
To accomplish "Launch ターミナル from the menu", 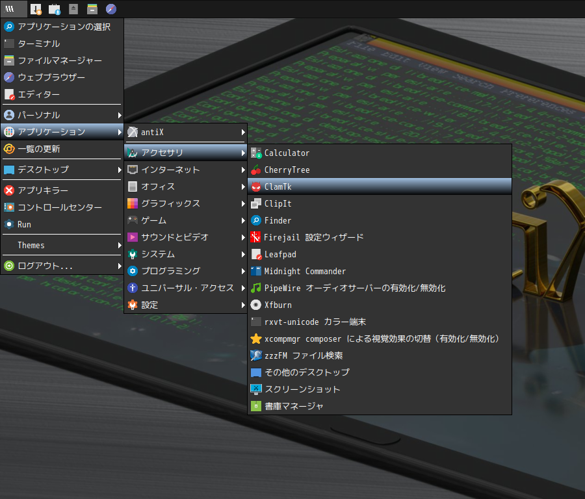I will click(62, 44).
